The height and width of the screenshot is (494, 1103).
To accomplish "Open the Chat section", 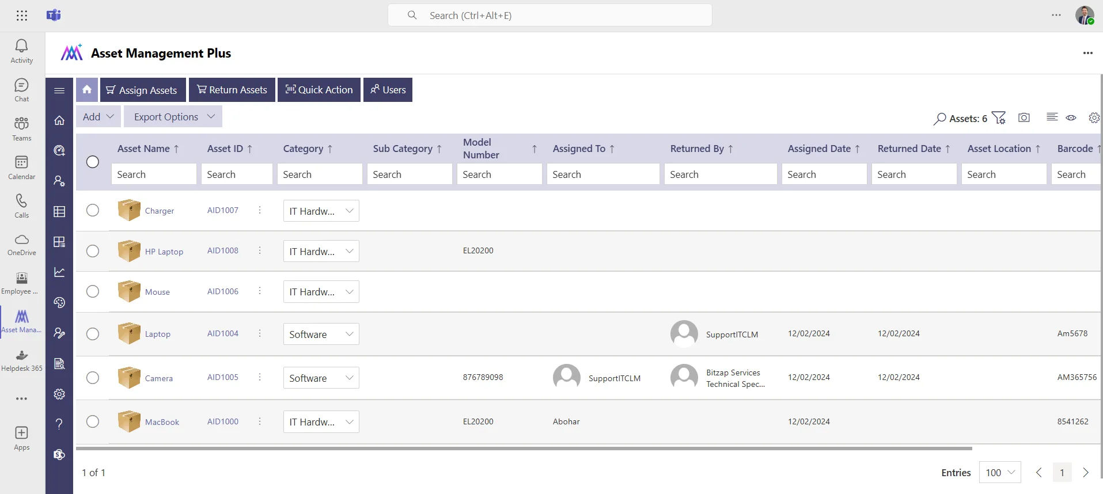I will (22, 90).
